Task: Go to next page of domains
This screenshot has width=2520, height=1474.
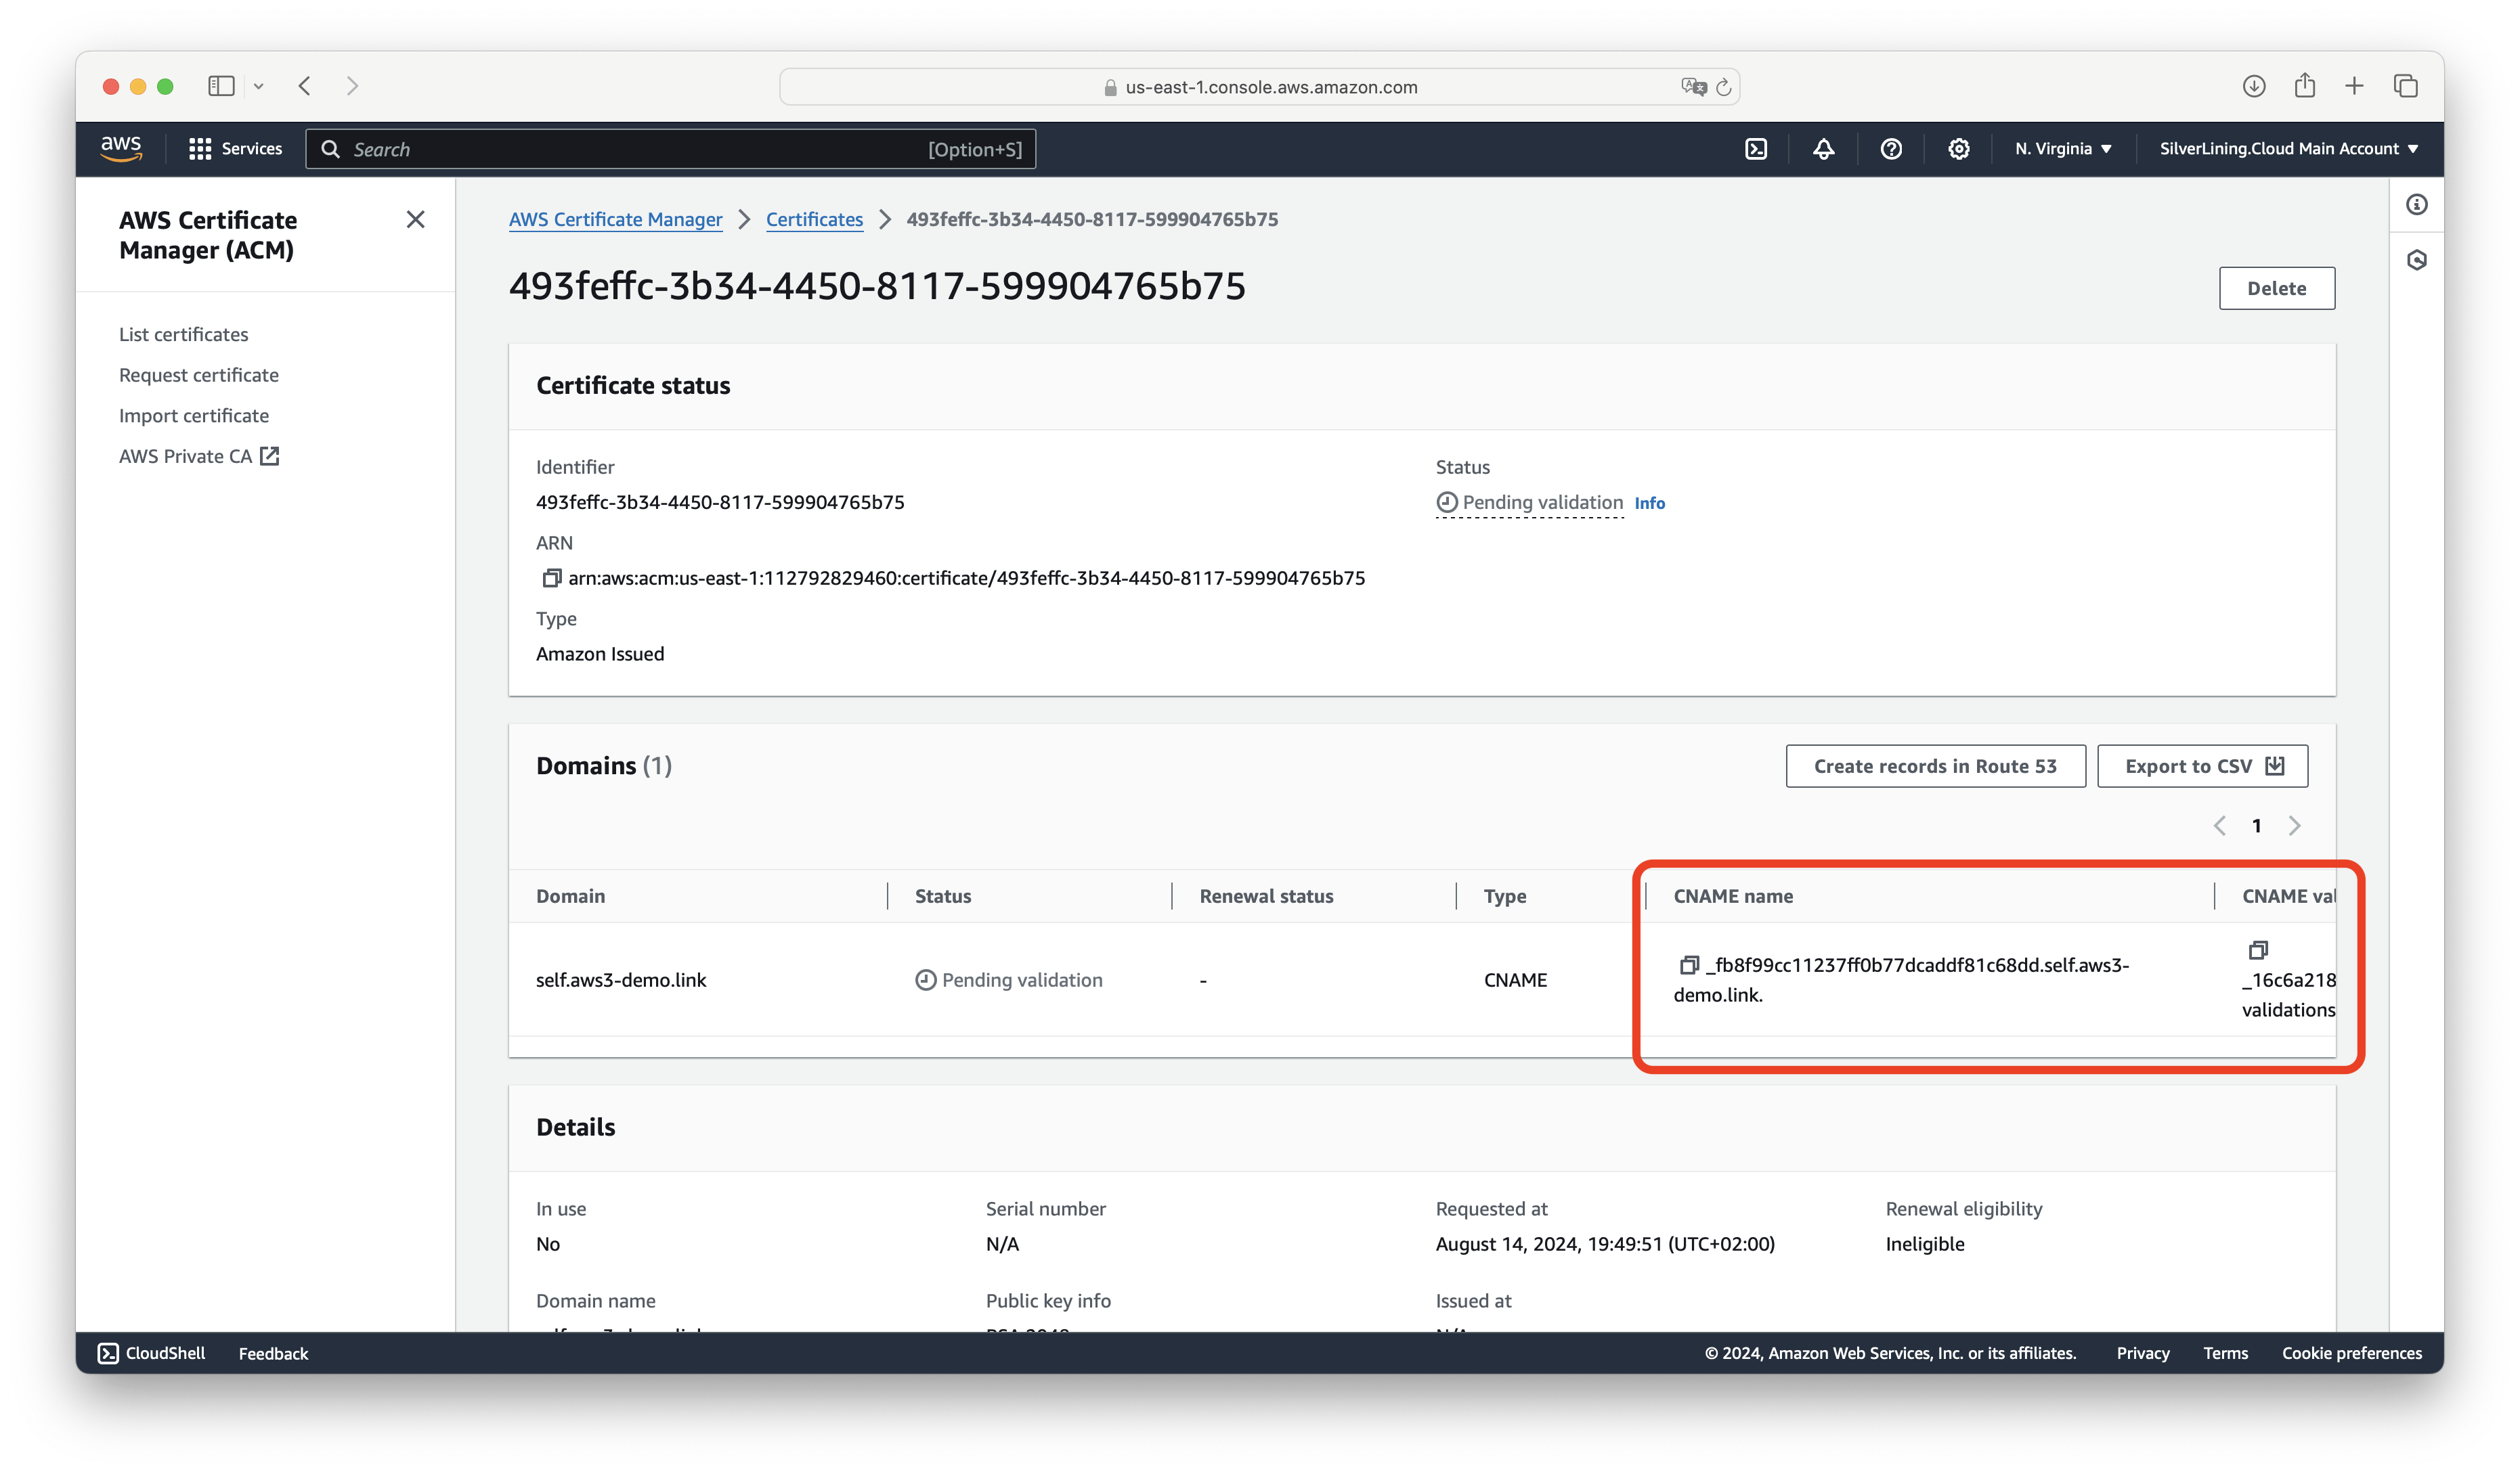Action: 2294,826
